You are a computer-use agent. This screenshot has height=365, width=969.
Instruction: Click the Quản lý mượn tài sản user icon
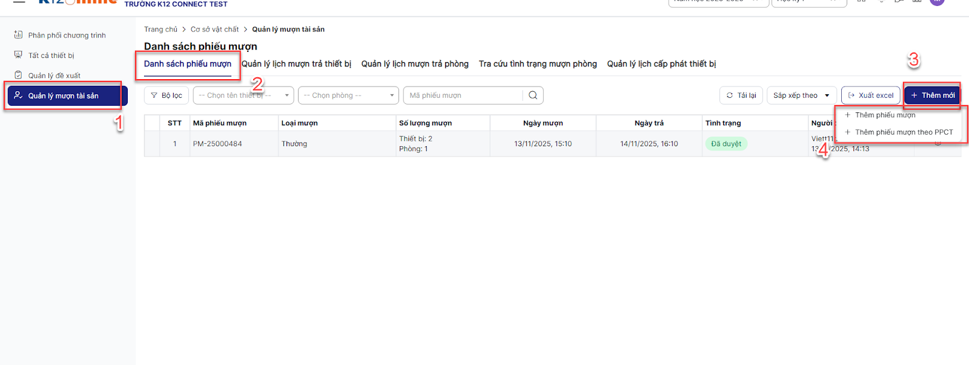tap(18, 95)
